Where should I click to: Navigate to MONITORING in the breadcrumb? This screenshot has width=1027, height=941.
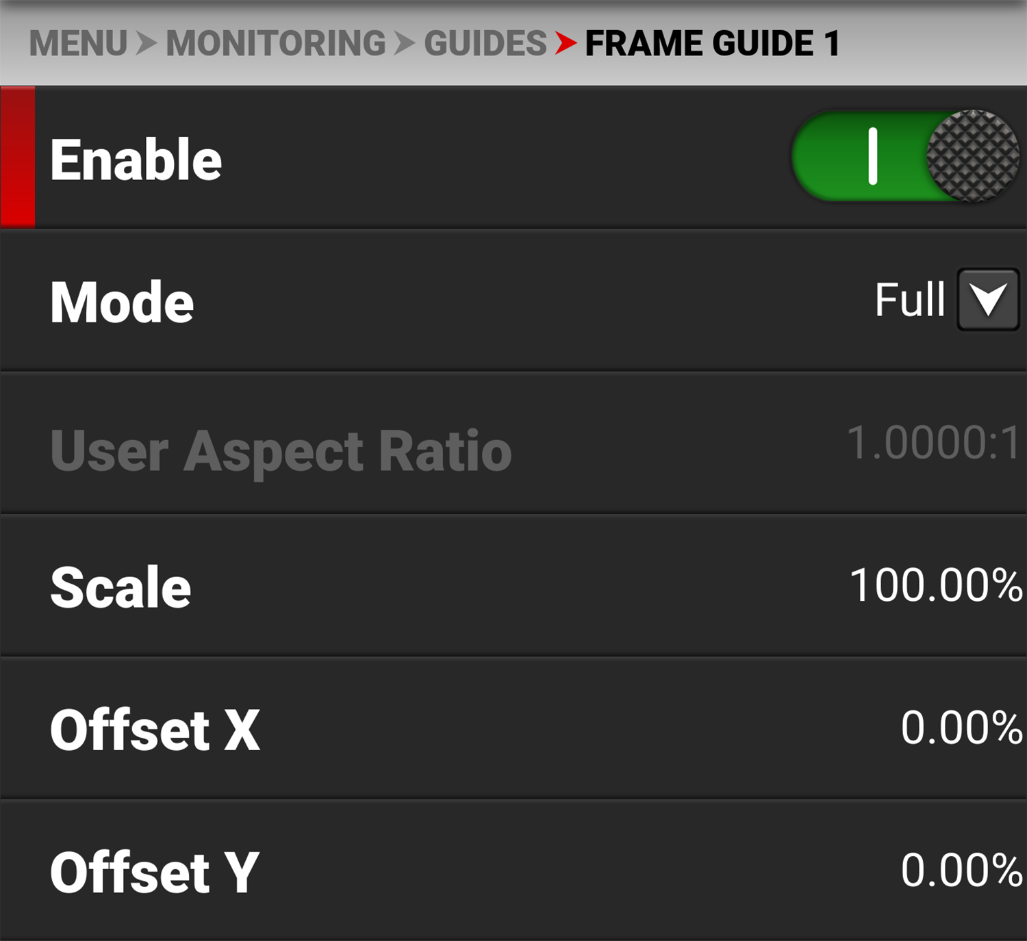click(x=276, y=44)
